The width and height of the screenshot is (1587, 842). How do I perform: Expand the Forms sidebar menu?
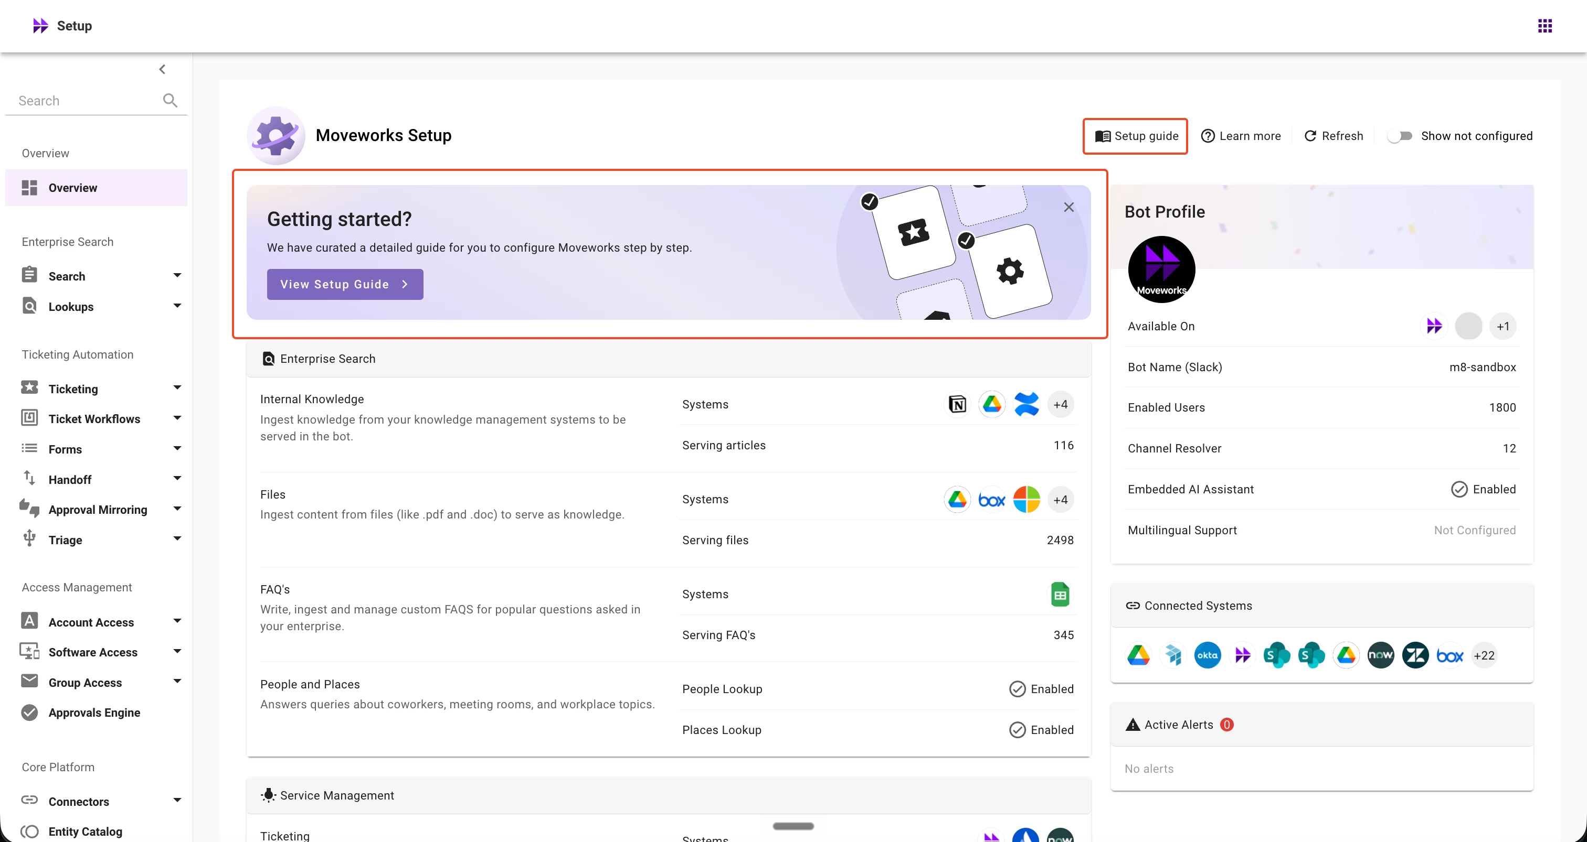pos(177,449)
